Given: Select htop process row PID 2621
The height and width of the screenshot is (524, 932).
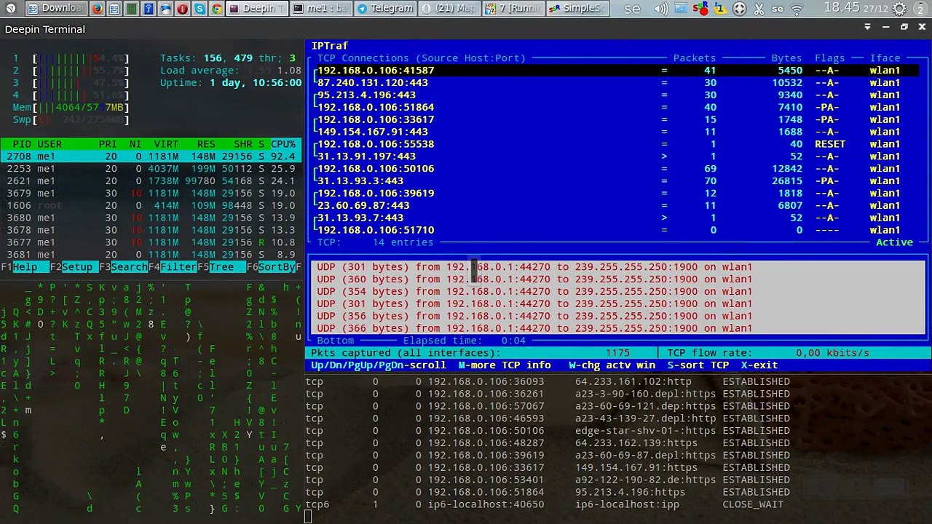Looking at the screenshot, I should [x=151, y=181].
